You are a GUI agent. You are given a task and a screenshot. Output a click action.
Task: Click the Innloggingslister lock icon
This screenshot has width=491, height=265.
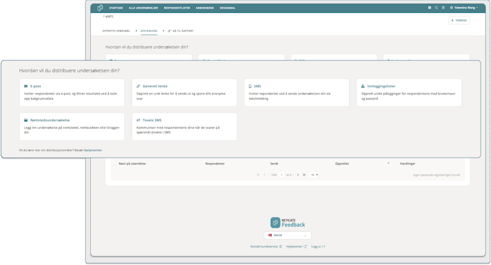coord(363,86)
